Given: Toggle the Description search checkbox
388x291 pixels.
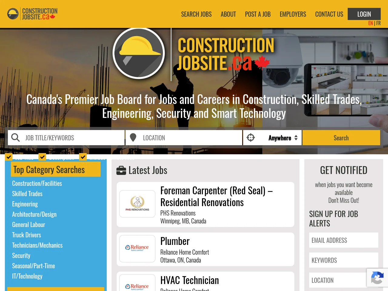Looking at the screenshot, I should point(42,157).
